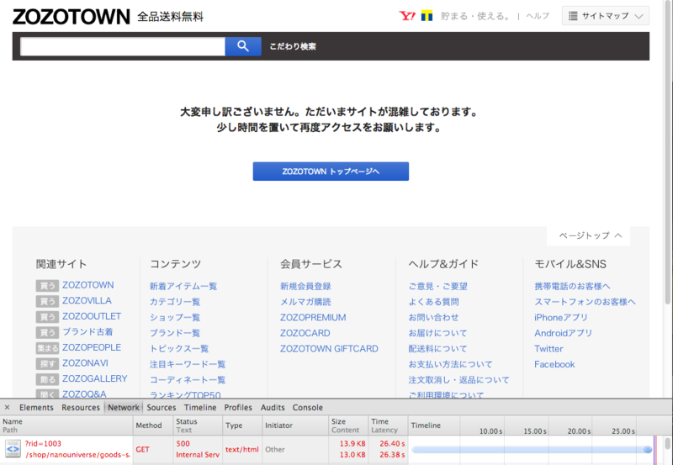Focus the site search input field
The image size is (673, 465).
[x=123, y=46]
